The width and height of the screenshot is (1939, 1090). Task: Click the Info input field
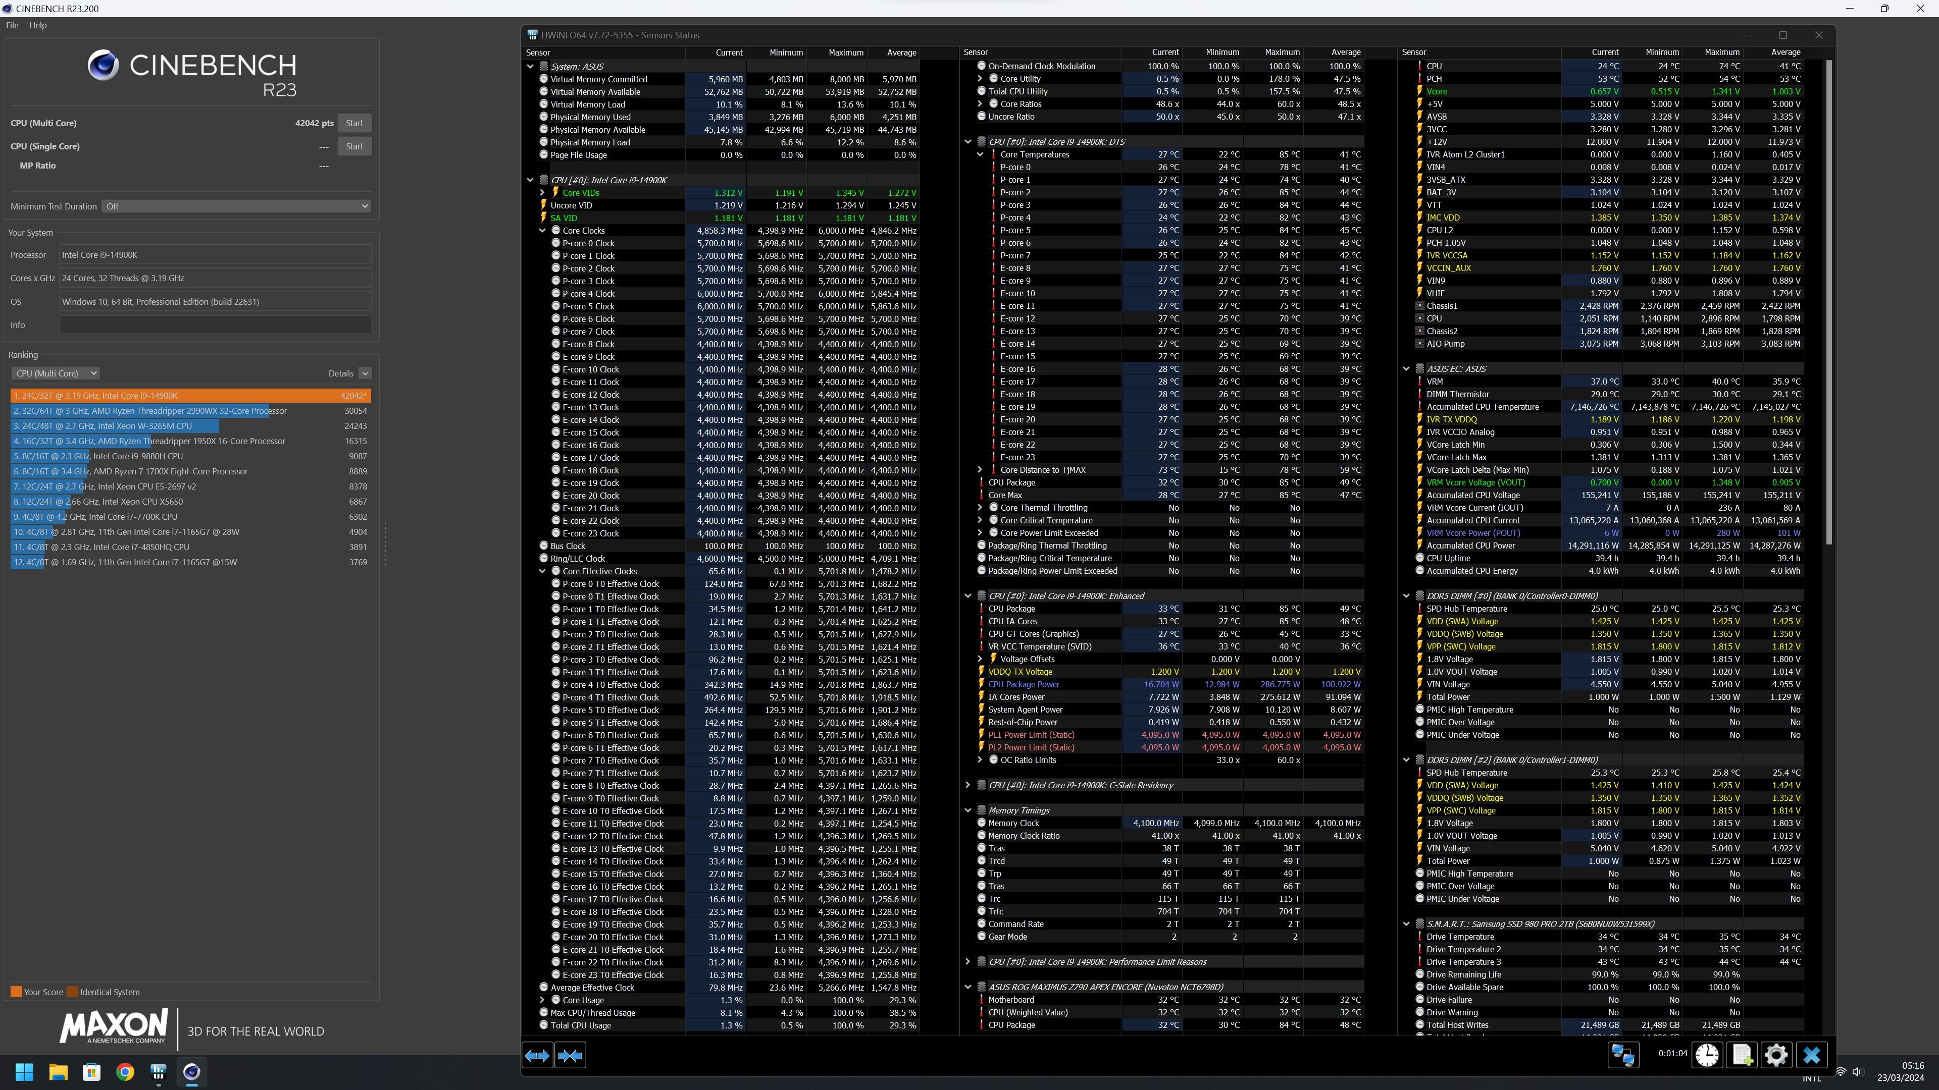215,325
